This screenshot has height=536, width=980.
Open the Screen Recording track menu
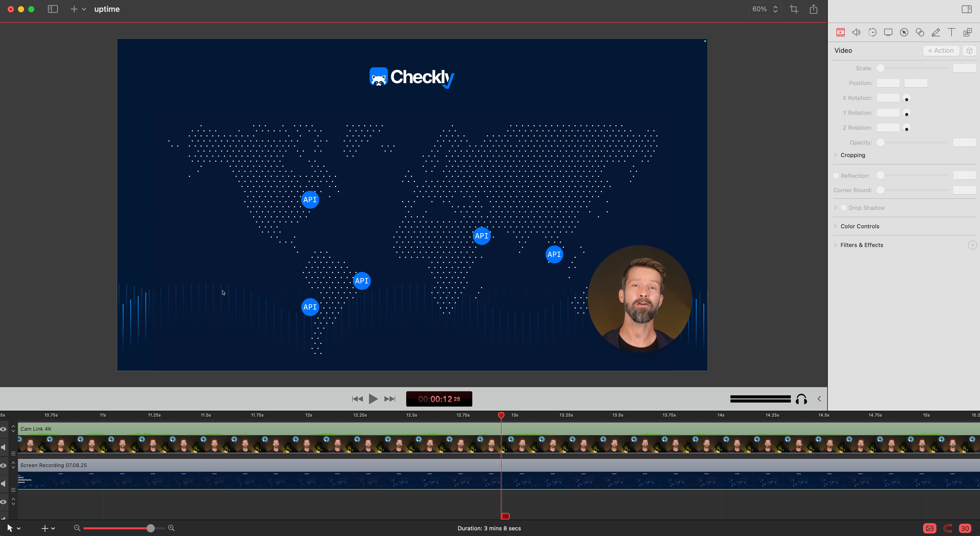13,490
